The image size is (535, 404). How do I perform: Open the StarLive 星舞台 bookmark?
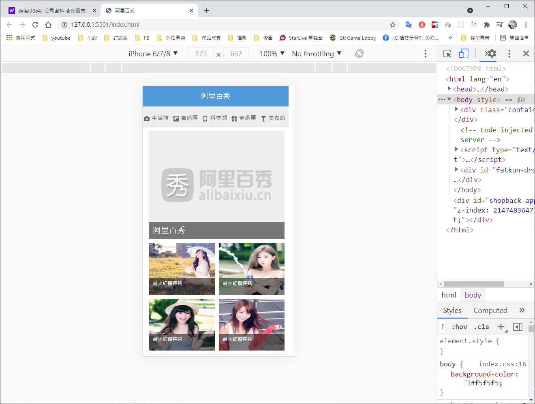coord(301,38)
